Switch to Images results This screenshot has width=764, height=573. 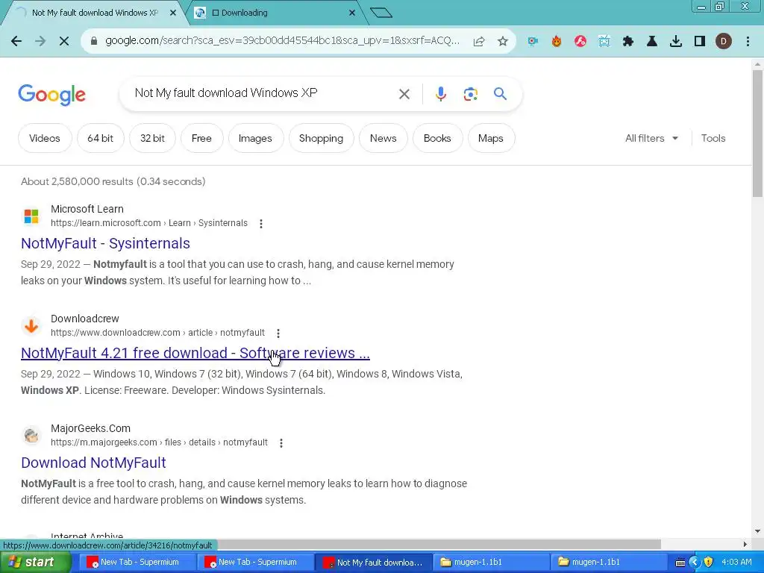[x=255, y=138]
